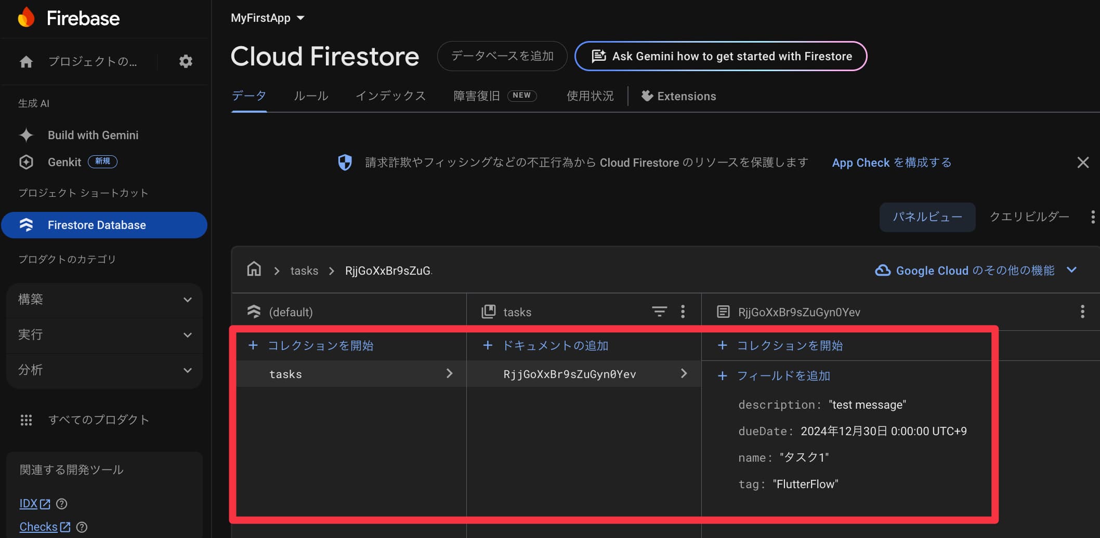Screen dimensions: 1100x538
Task: Click the all products grid icon
Action: tap(26, 420)
